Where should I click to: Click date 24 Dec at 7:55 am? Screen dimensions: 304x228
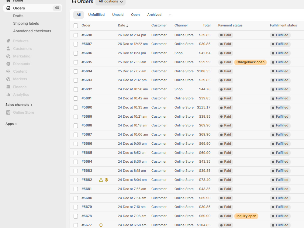point(132,189)
